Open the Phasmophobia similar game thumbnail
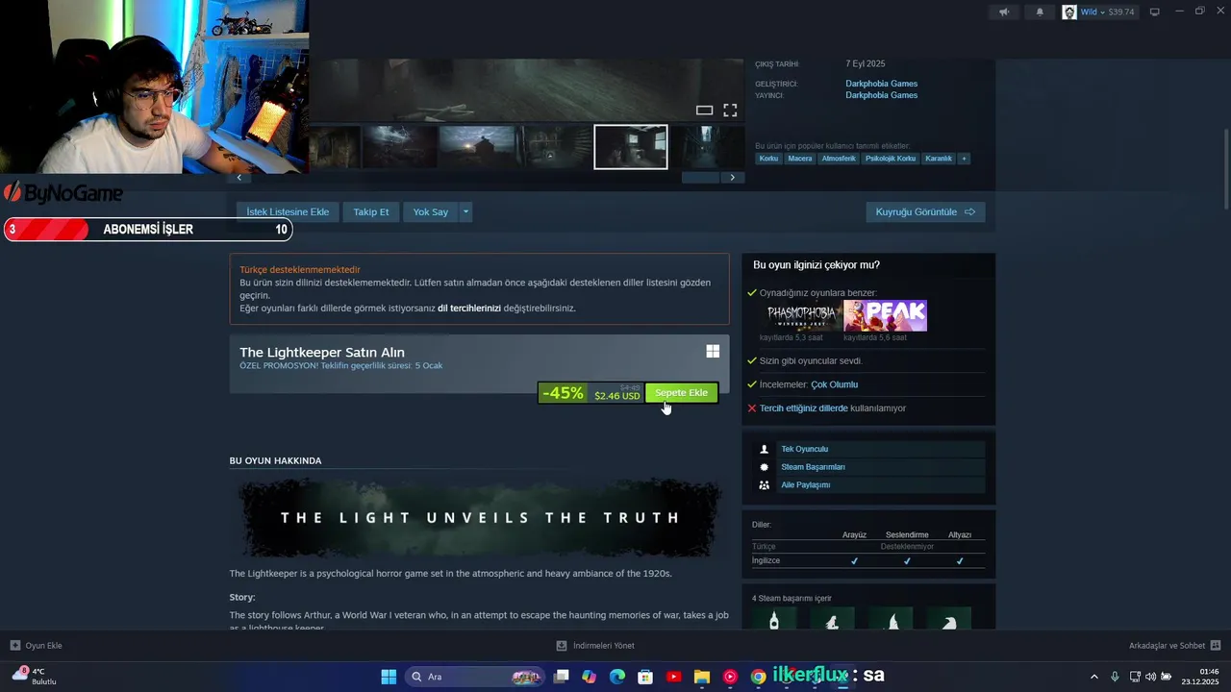 (801, 315)
